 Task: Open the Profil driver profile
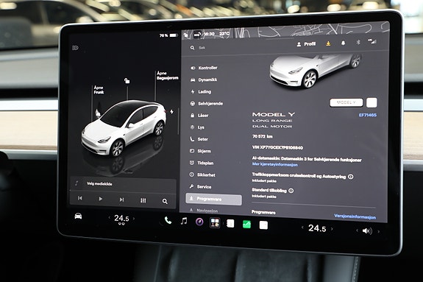[x=306, y=44]
